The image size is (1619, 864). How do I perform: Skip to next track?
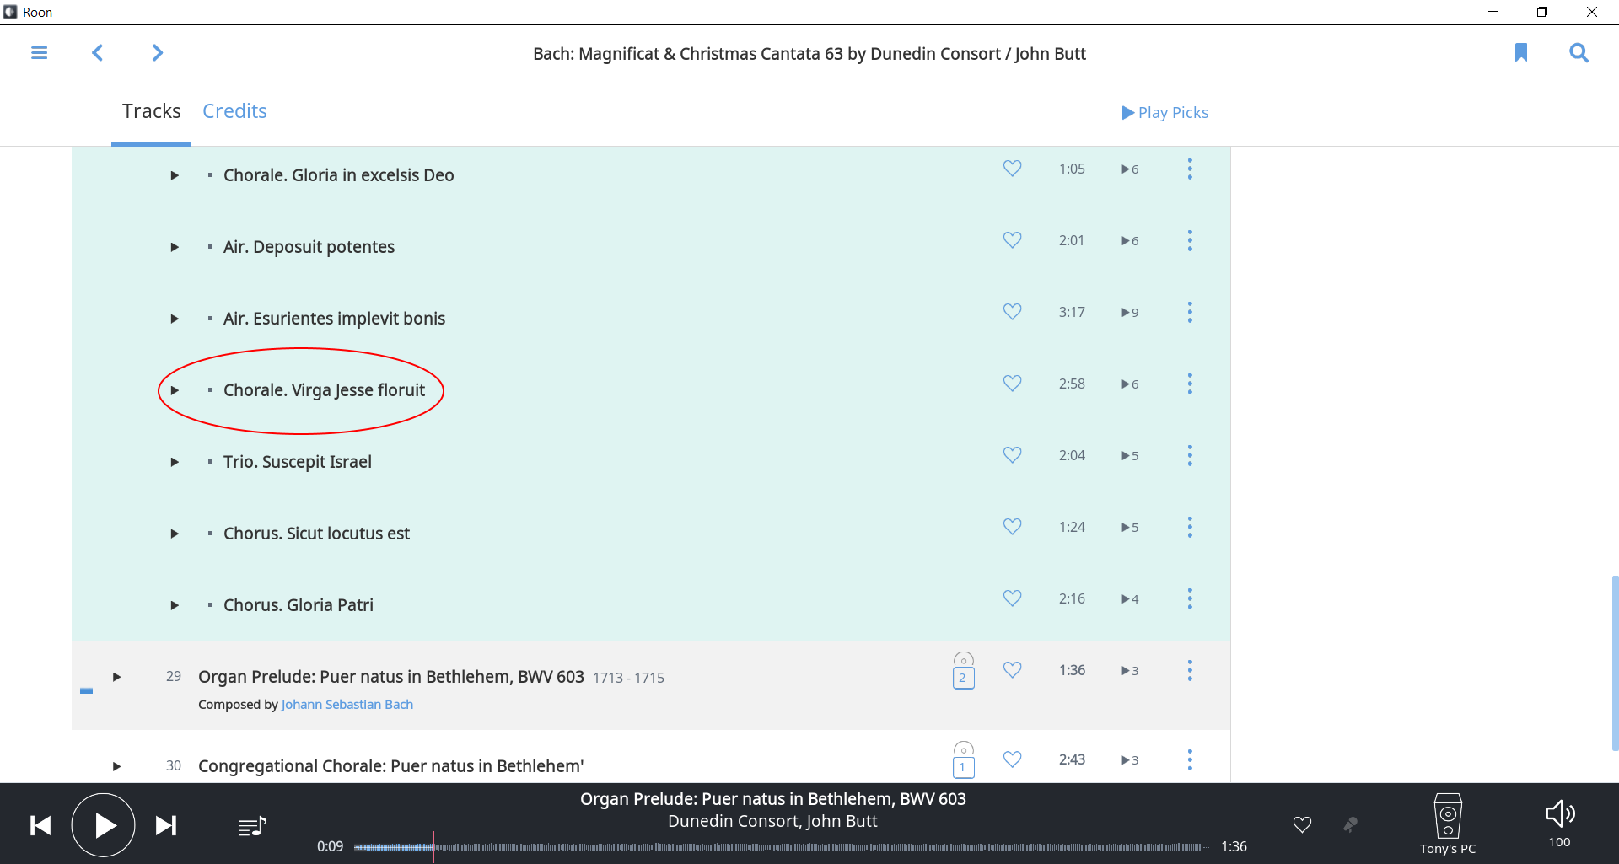[166, 825]
